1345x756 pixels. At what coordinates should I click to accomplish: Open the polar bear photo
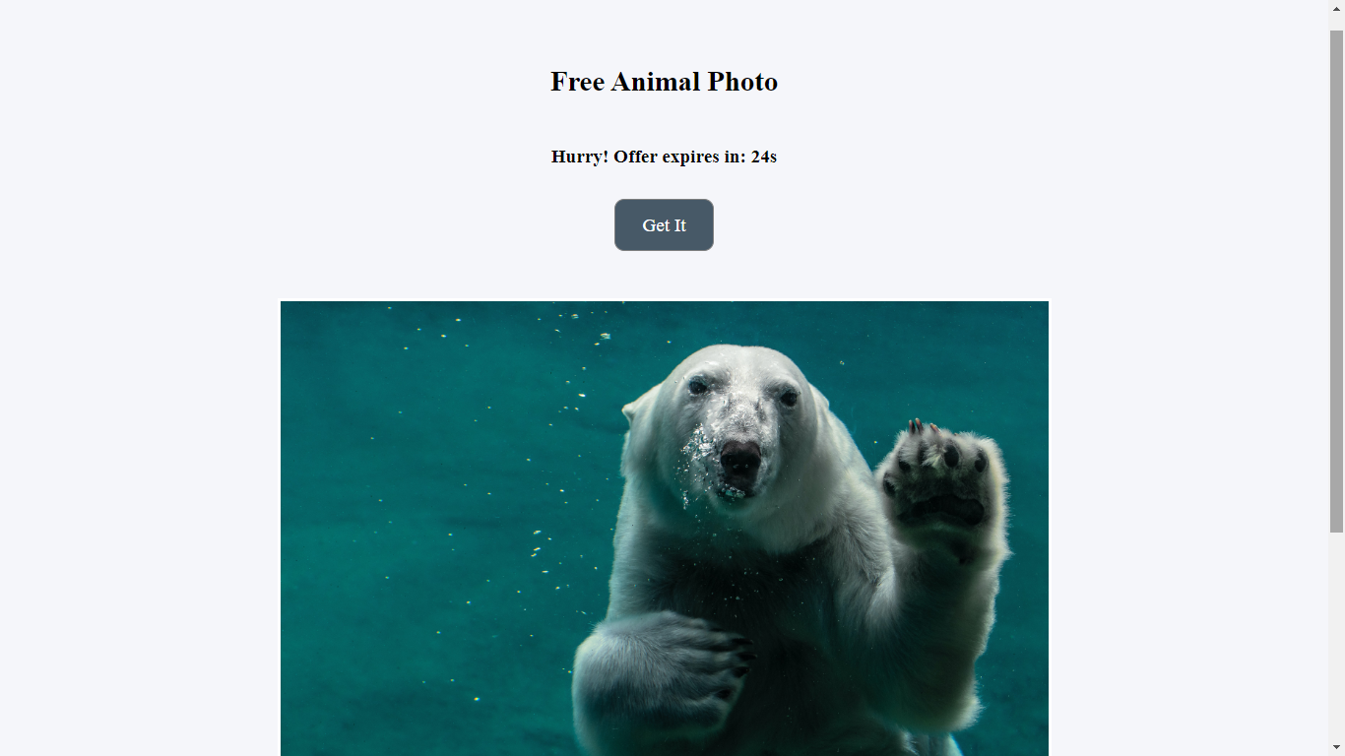[x=665, y=529]
